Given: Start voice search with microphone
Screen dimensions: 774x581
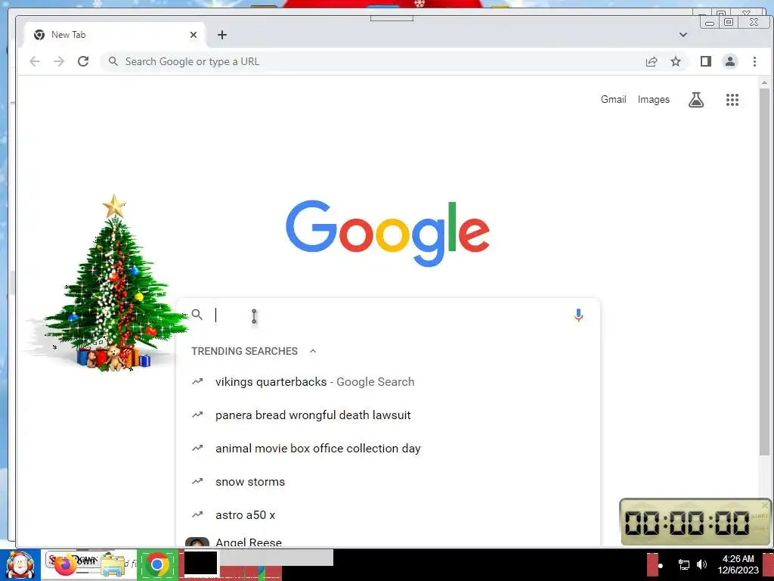Looking at the screenshot, I should pos(578,315).
